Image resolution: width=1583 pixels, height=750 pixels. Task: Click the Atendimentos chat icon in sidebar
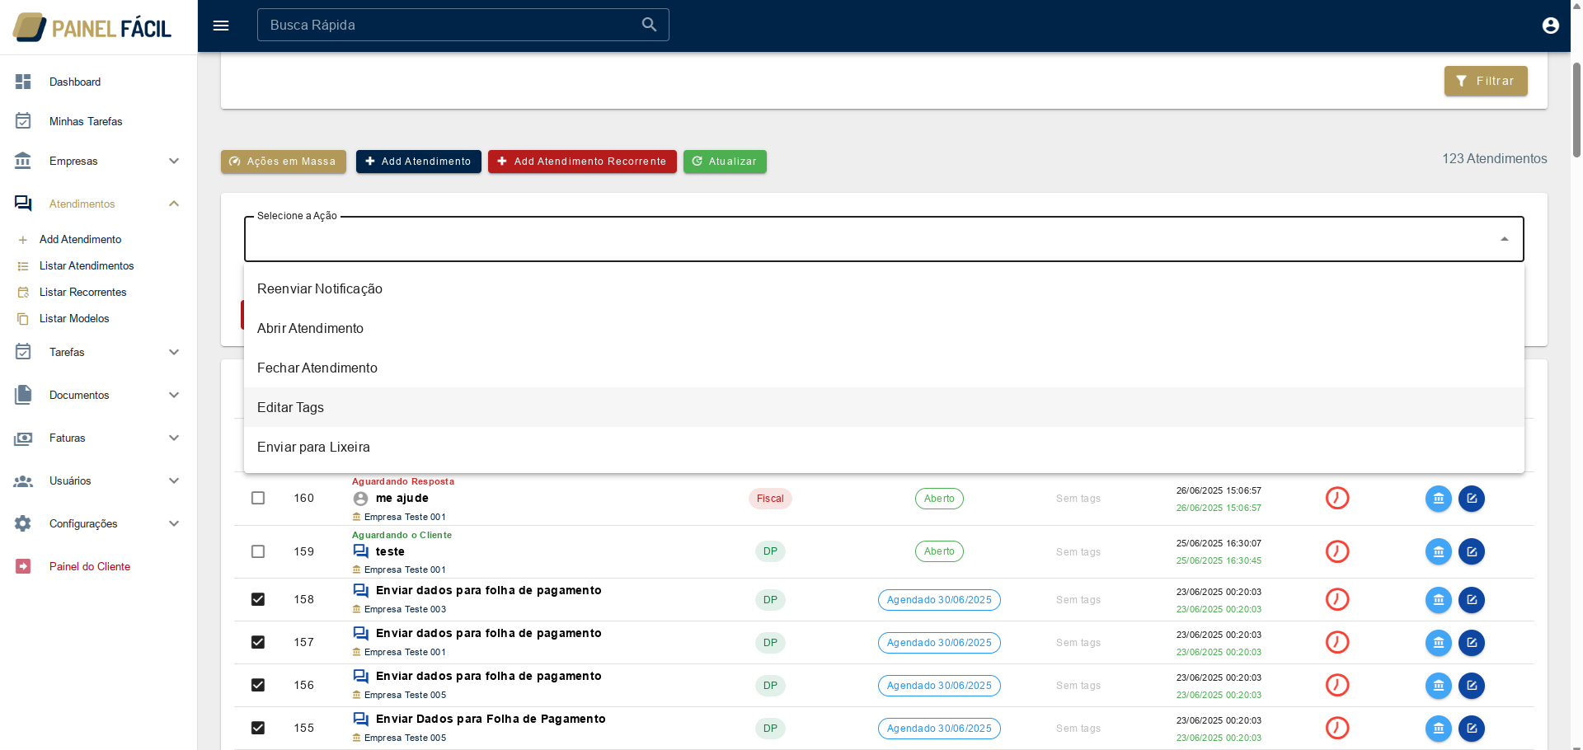click(x=23, y=204)
